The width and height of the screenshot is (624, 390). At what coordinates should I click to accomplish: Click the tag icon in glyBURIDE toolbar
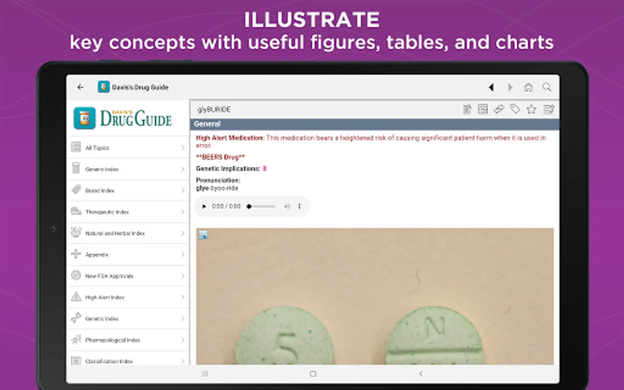pos(515,109)
